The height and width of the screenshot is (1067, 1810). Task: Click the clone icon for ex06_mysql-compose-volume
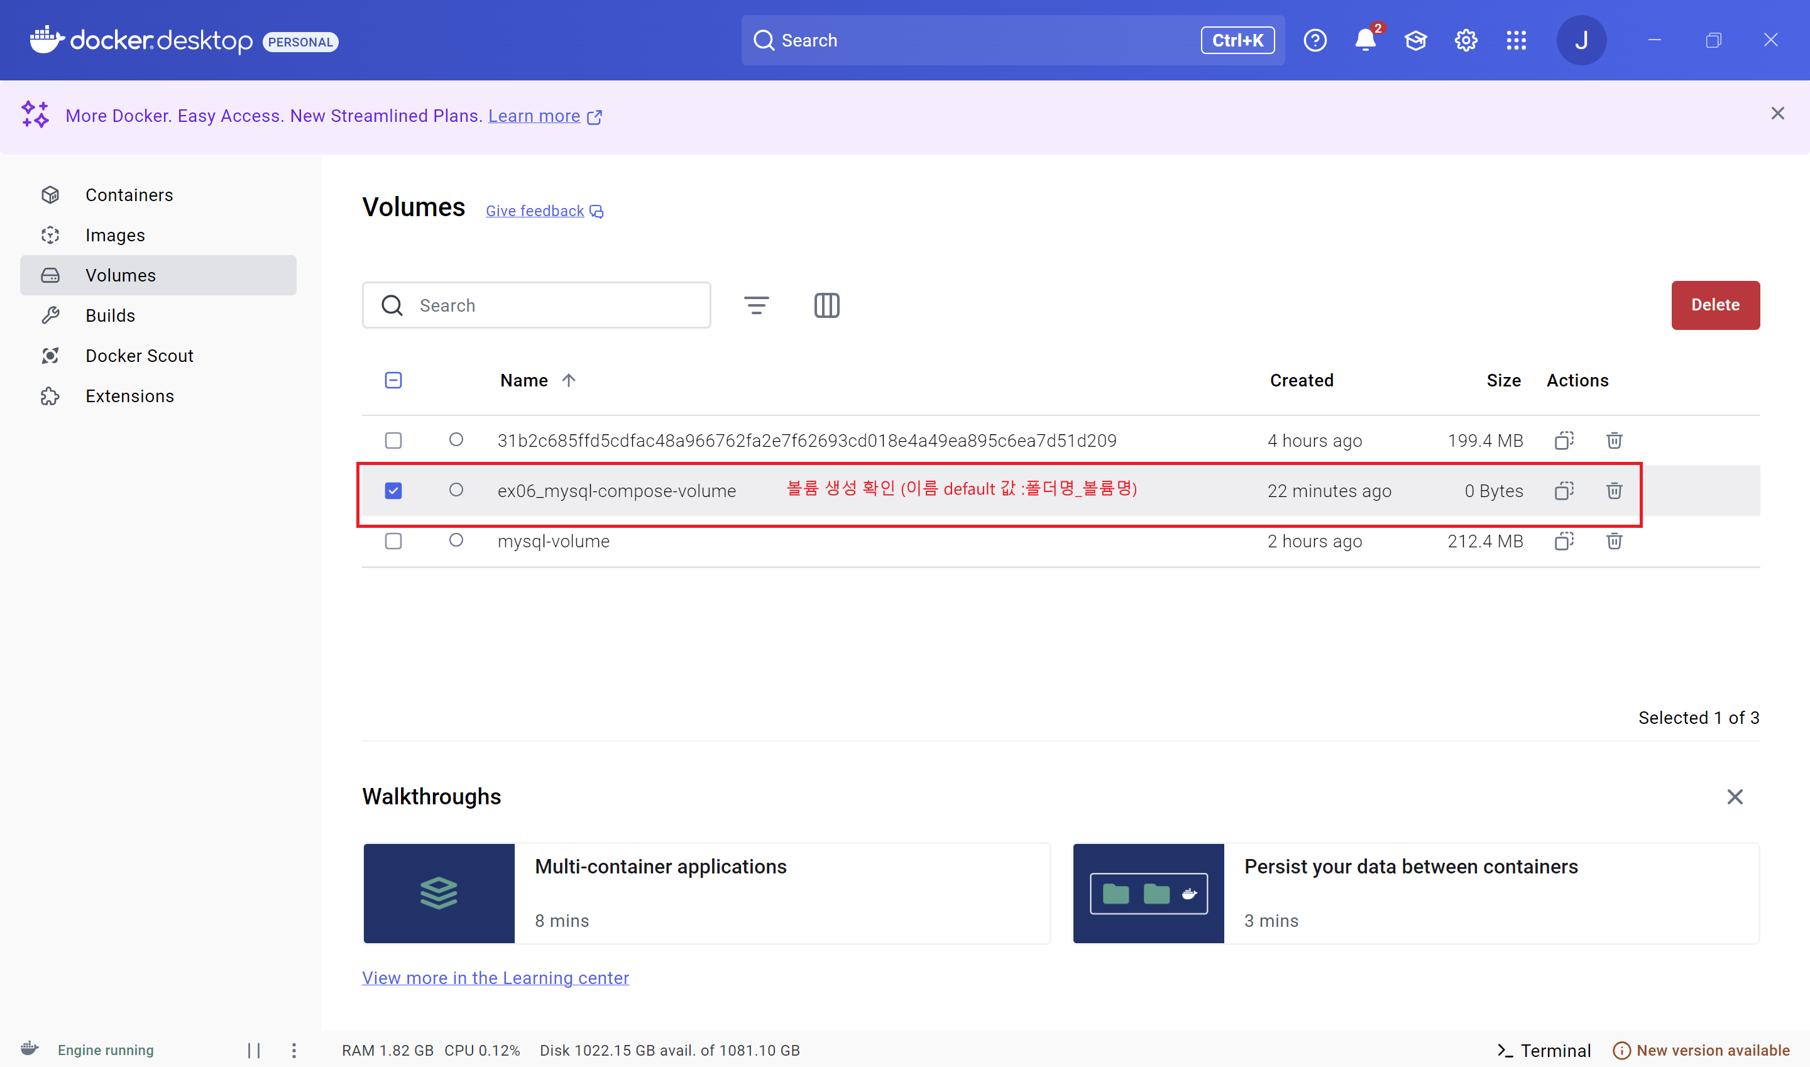(1564, 490)
